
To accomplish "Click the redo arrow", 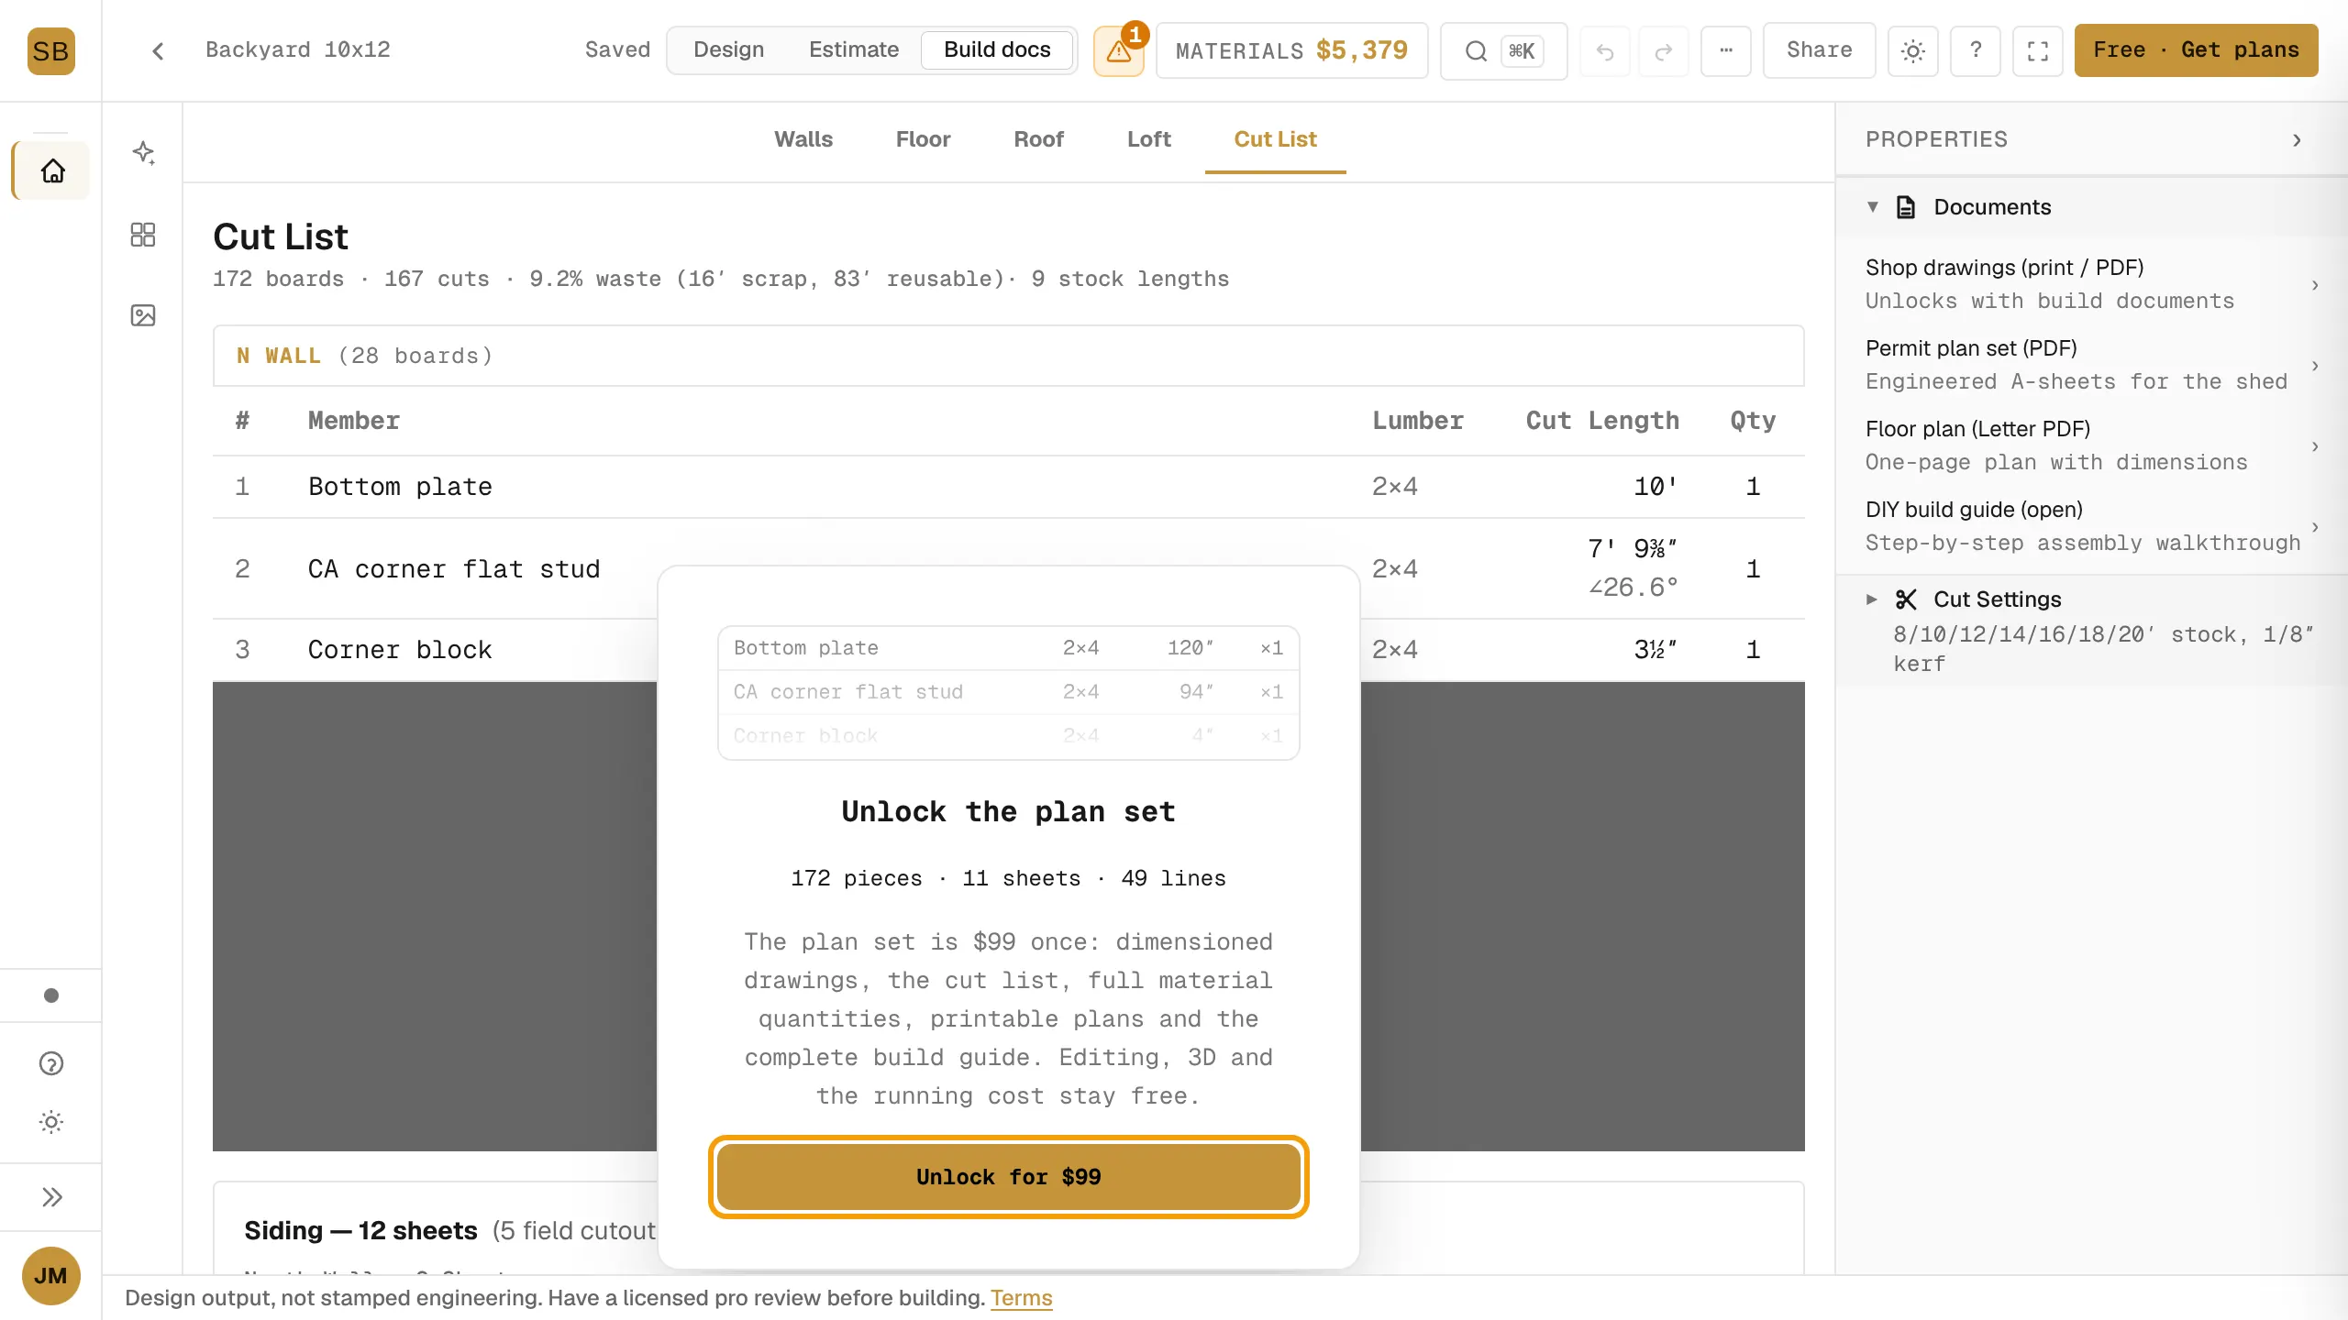I will (1663, 50).
